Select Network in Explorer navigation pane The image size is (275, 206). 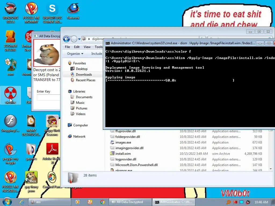point(79,137)
